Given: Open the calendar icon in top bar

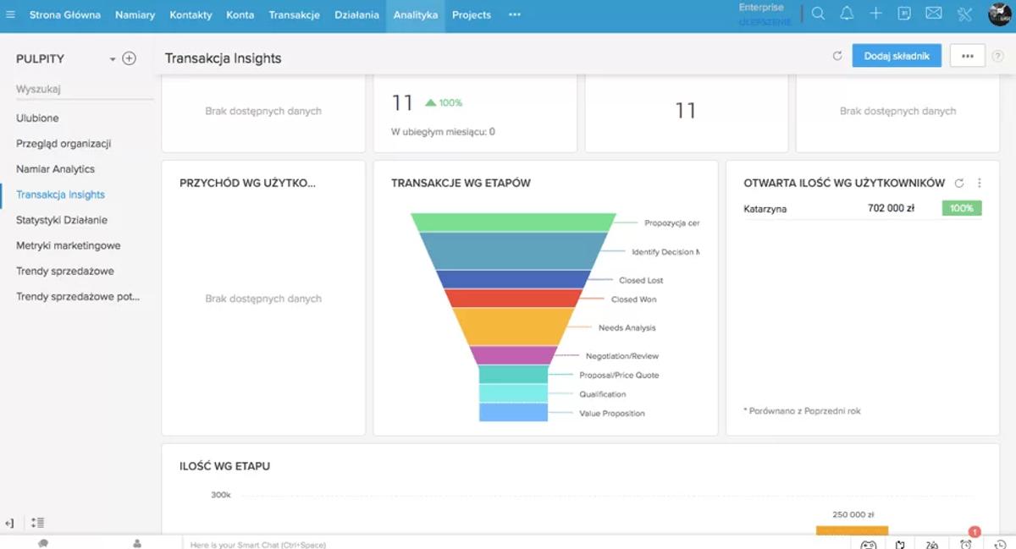Looking at the screenshot, I should 904,14.
